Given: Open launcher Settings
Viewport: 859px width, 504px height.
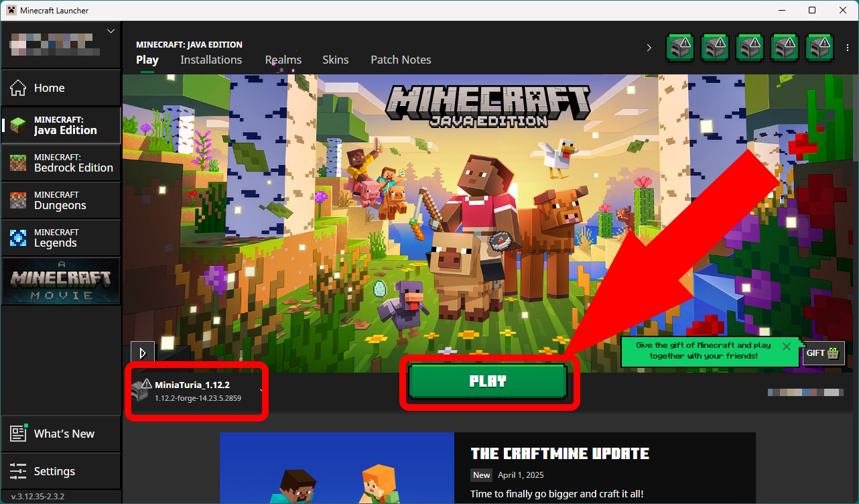Looking at the screenshot, I should coord(61,471).
